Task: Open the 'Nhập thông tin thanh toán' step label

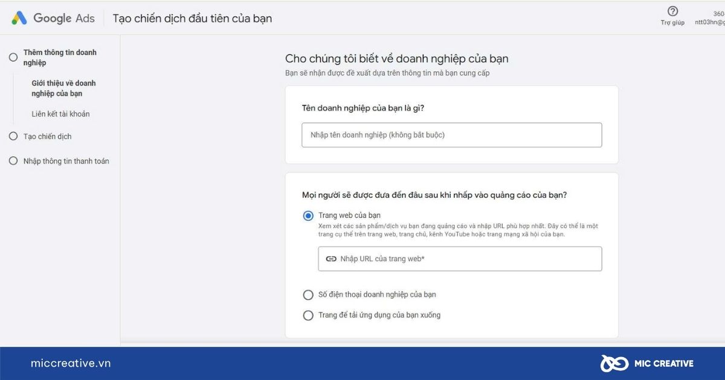Action: (x=66, y=161)
